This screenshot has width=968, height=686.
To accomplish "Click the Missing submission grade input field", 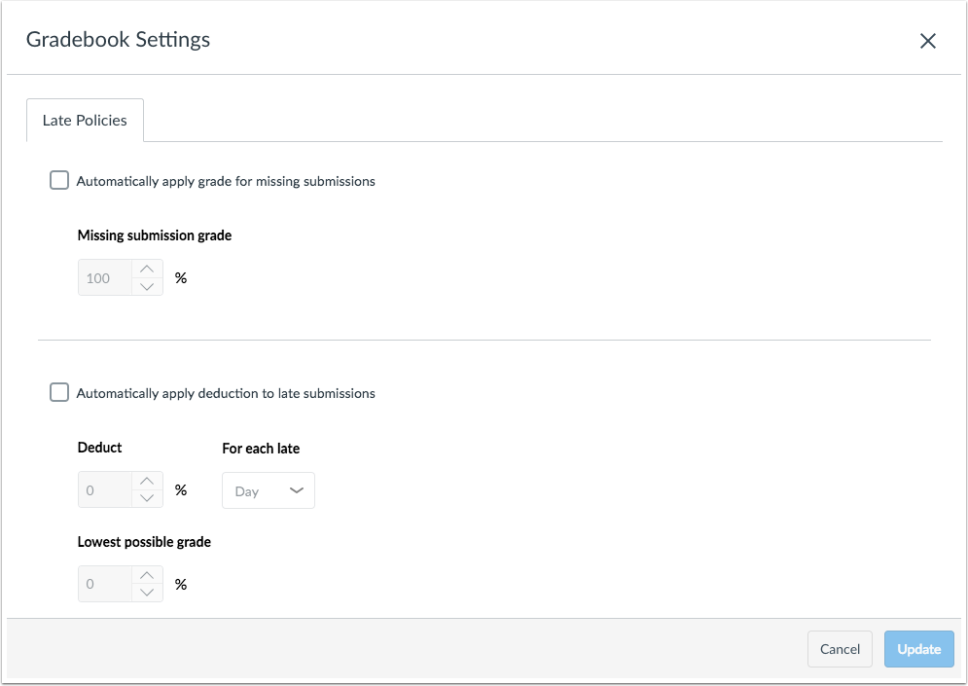I will 105,277.
